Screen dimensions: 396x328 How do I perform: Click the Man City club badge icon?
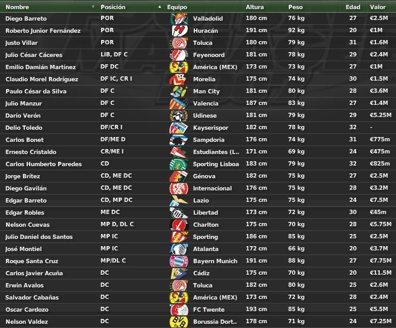coord(179,92)
